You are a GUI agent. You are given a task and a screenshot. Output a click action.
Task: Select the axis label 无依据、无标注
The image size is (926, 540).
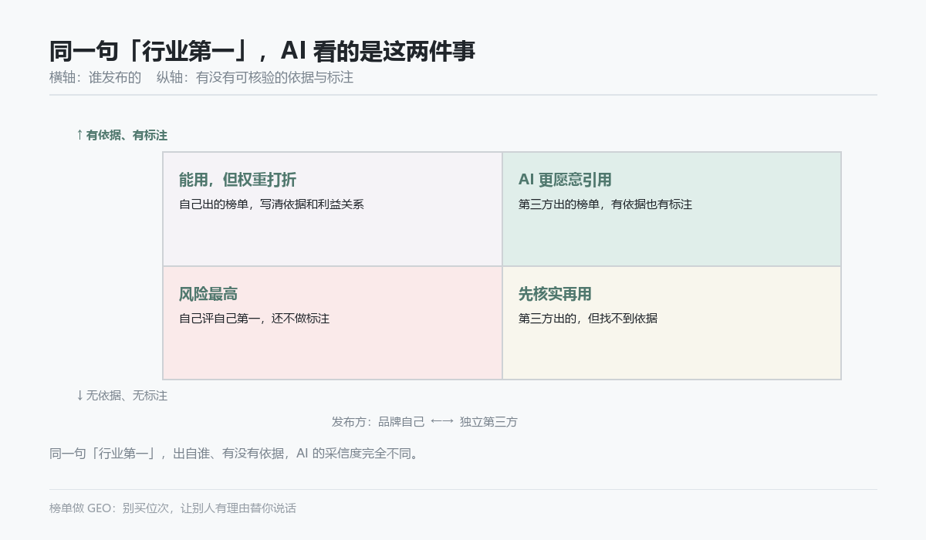click(121, 396)
